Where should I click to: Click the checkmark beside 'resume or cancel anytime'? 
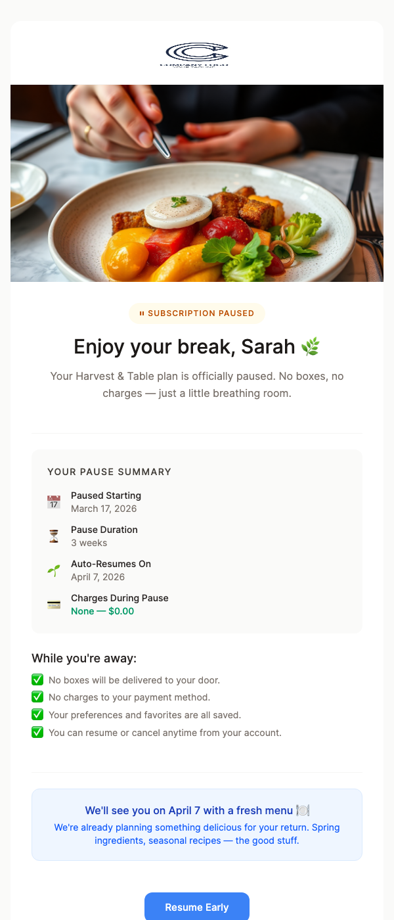click(x=37, y=732)
